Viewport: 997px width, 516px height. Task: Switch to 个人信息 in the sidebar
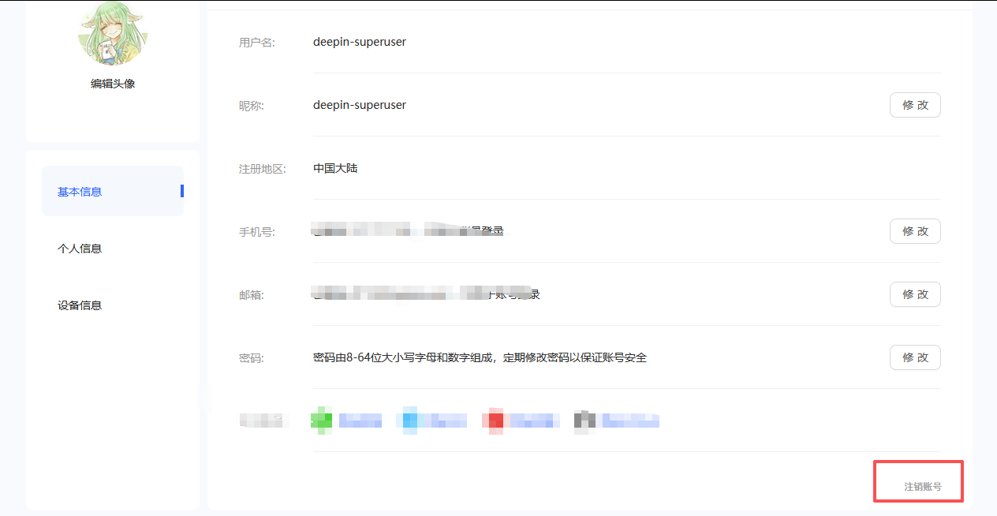pos(79,248)
